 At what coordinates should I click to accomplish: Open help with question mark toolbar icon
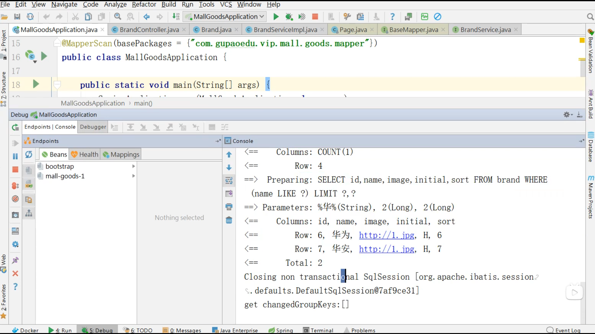[x=392, y=17]
